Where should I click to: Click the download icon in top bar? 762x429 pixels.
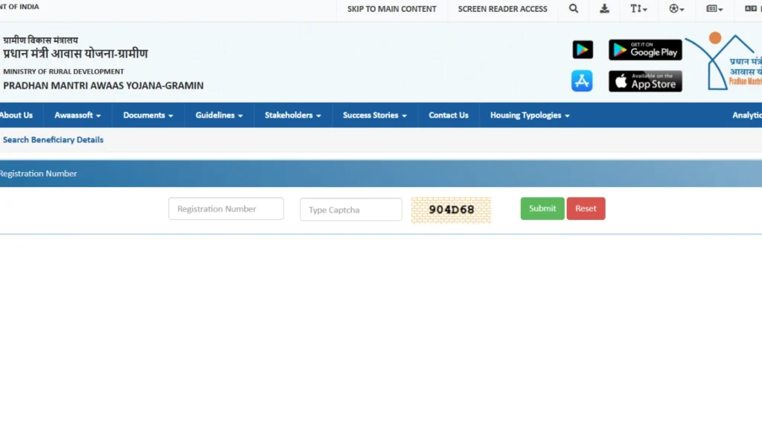pyautogui.click(x=604, y=9)
